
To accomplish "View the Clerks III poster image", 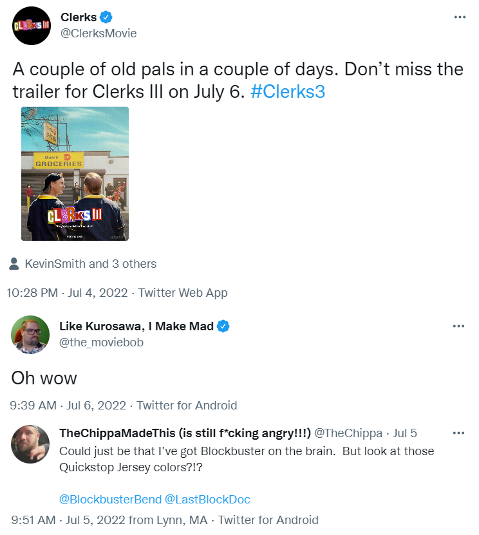I will [75, 174].
